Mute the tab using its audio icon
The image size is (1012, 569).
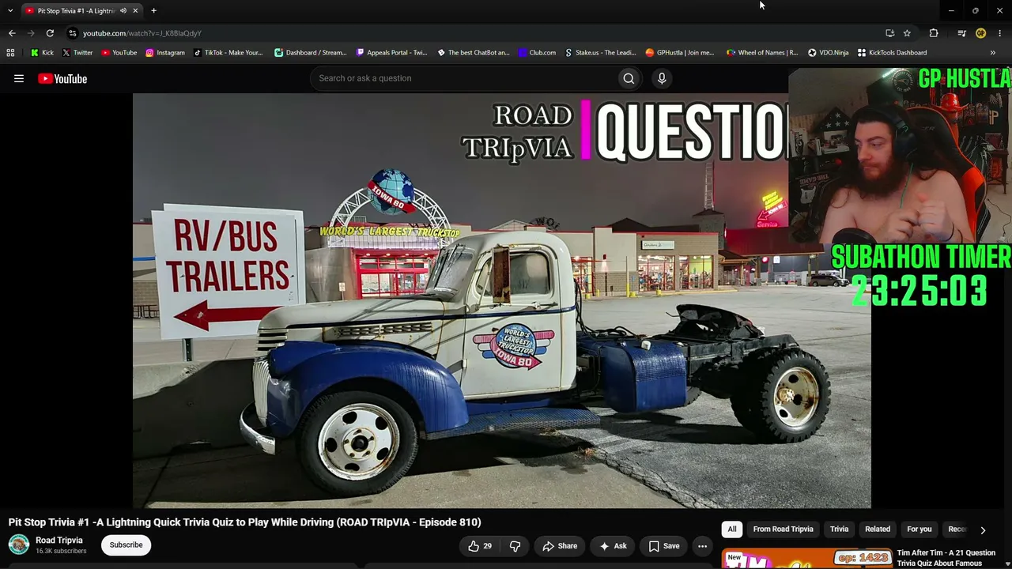click(x=123, y=11)
